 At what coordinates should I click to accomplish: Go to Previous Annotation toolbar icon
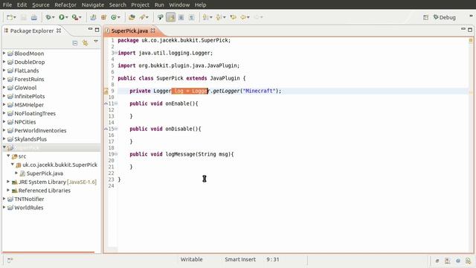click(219, 17)
